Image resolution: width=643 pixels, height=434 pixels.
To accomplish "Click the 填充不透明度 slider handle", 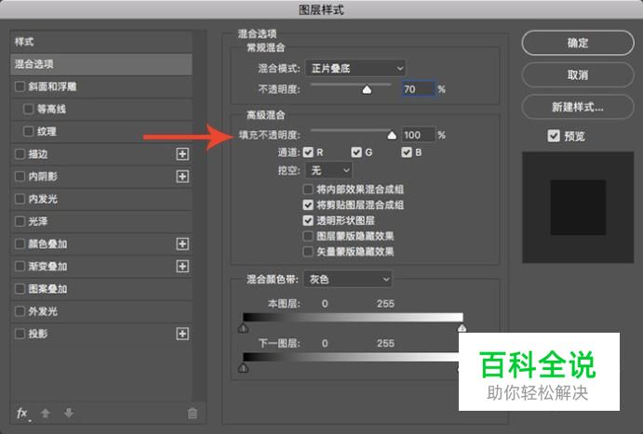I will pos(392,135).
